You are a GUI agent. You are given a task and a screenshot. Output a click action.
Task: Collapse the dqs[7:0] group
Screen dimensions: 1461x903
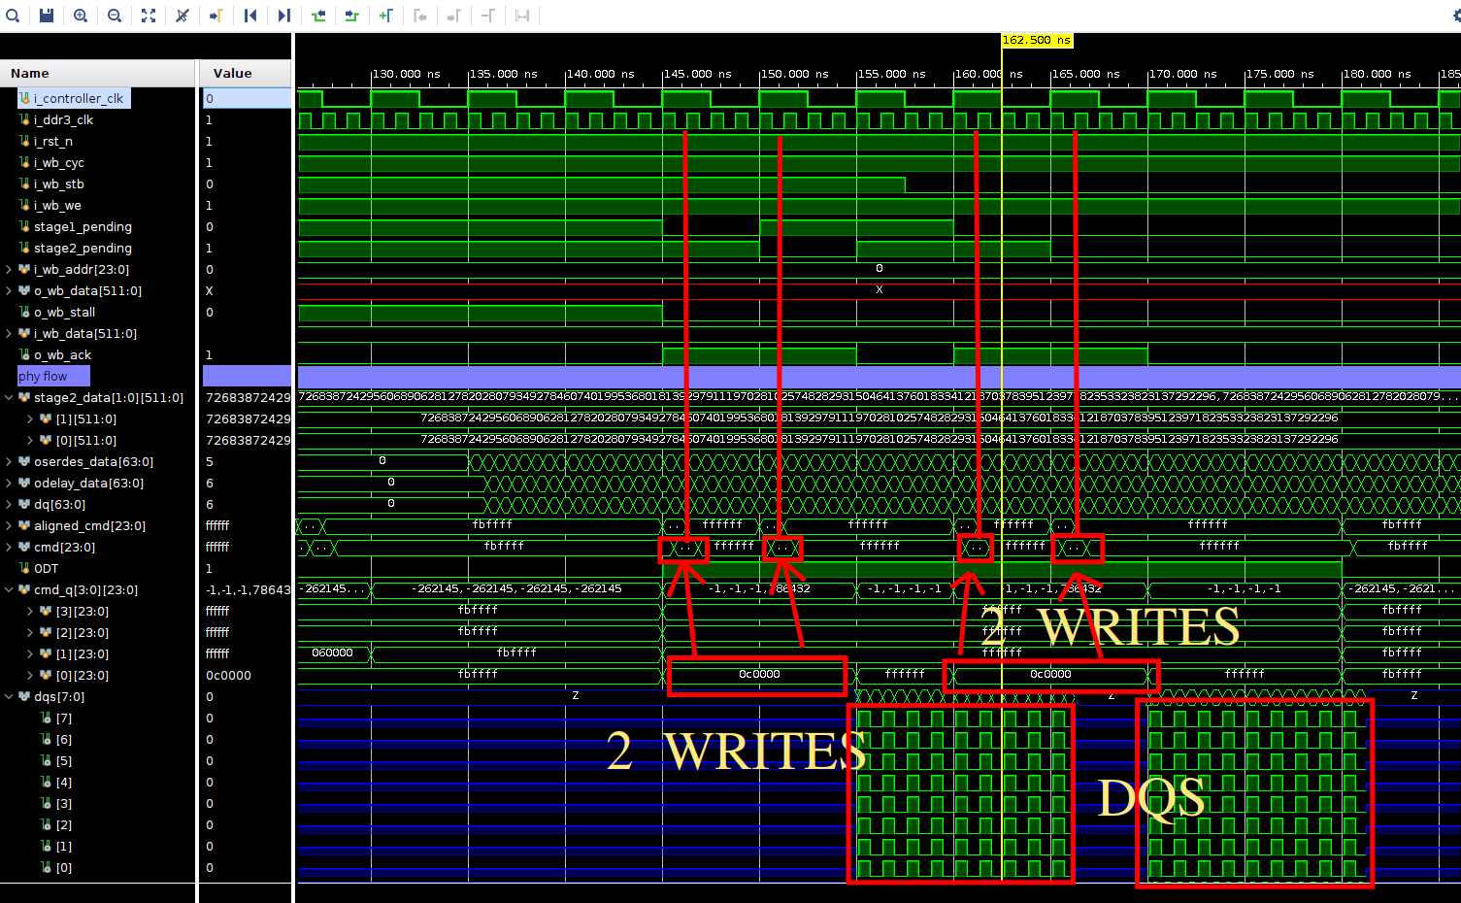(9, 697)
